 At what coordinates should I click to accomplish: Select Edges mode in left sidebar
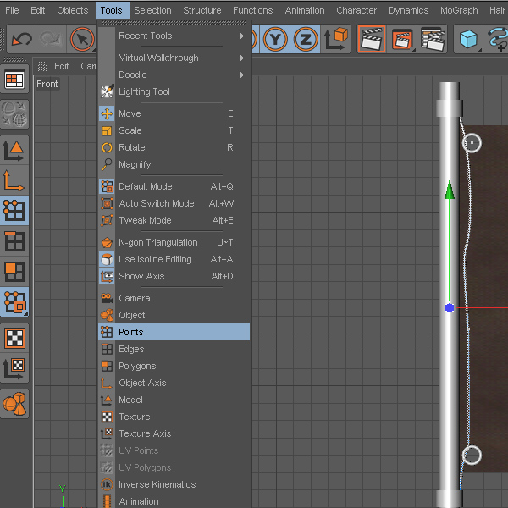click(14, 241)
